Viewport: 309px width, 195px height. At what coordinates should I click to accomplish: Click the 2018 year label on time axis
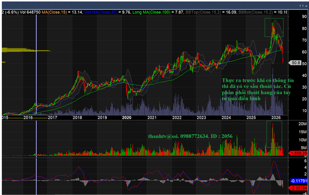[x=77, y=118]
